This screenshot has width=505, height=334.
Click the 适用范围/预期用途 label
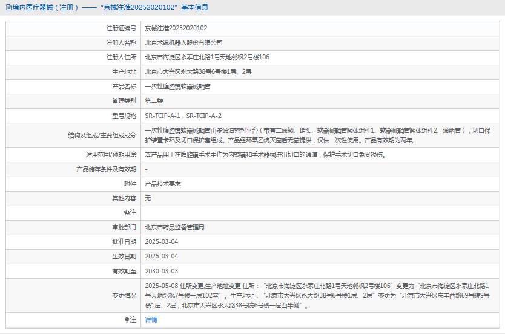111,155
